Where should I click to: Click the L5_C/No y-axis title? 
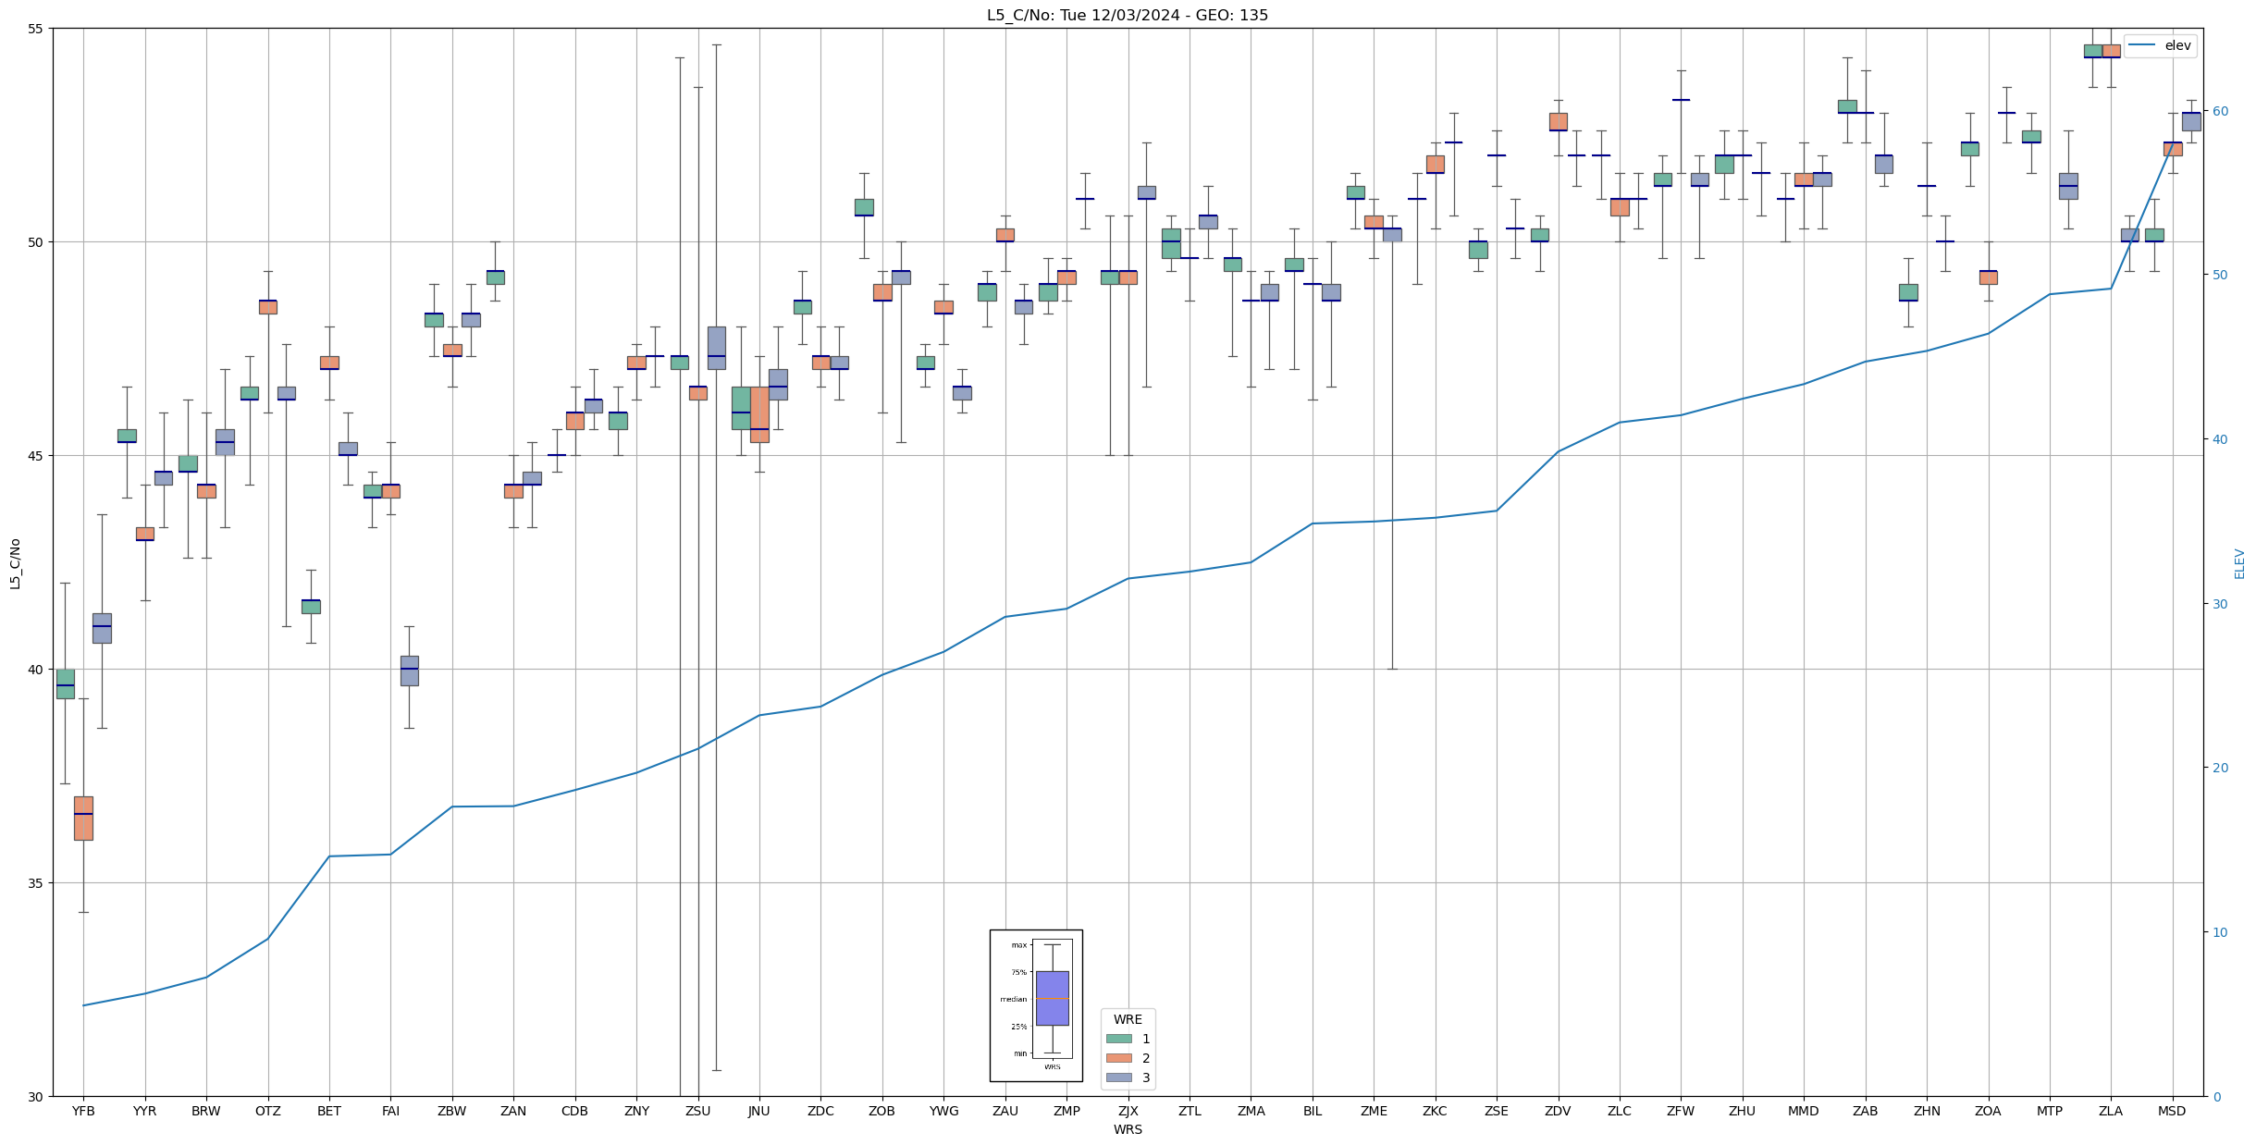[15, 563]
